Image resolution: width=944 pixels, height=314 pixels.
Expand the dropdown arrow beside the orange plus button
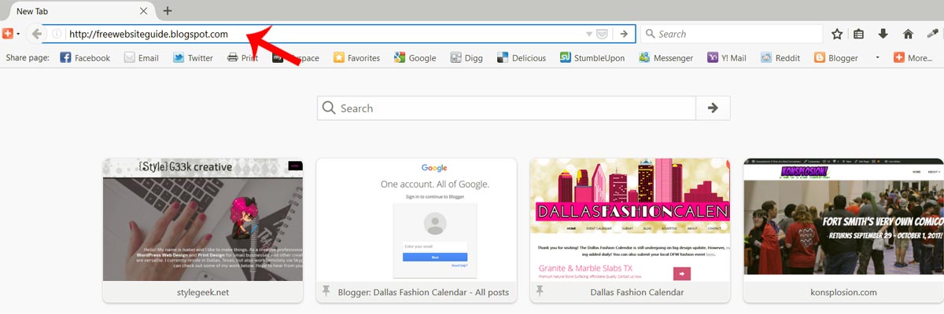17,35
